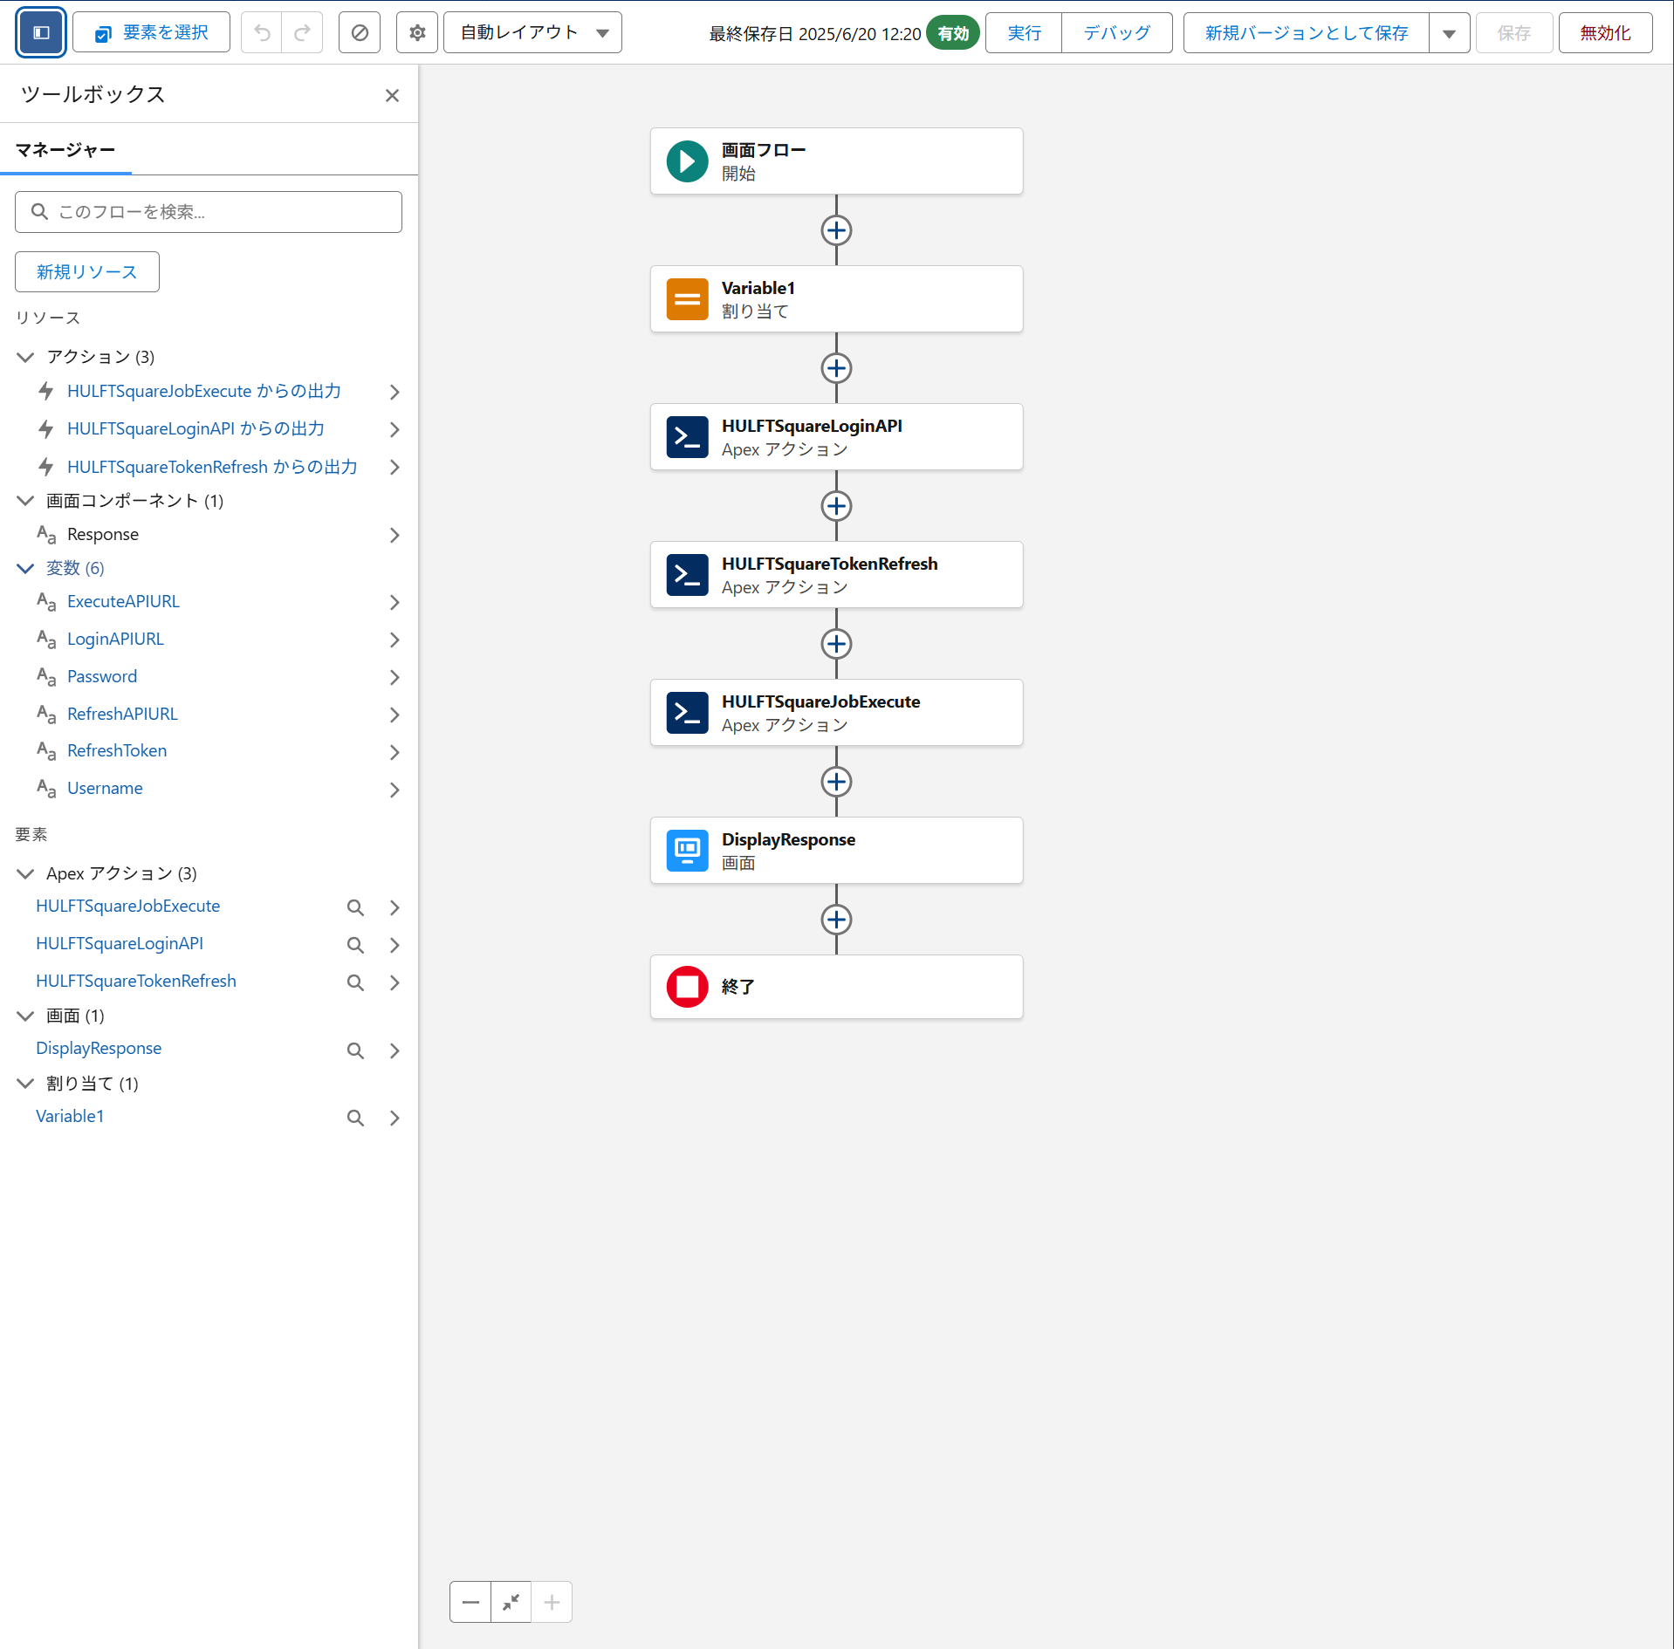Add element after 画面フロー start node
The height and width of the screenshot is (1649, 1674).
pos(837,230)
